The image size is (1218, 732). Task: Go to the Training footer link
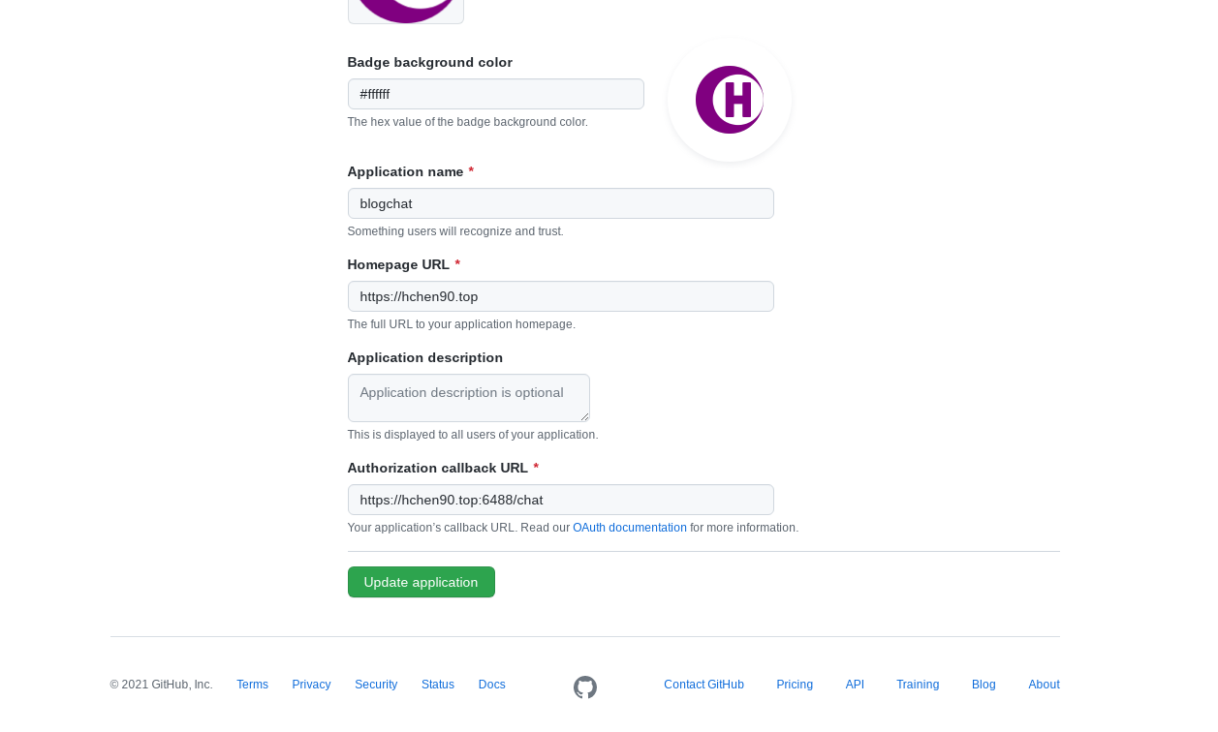click(918, 685)
